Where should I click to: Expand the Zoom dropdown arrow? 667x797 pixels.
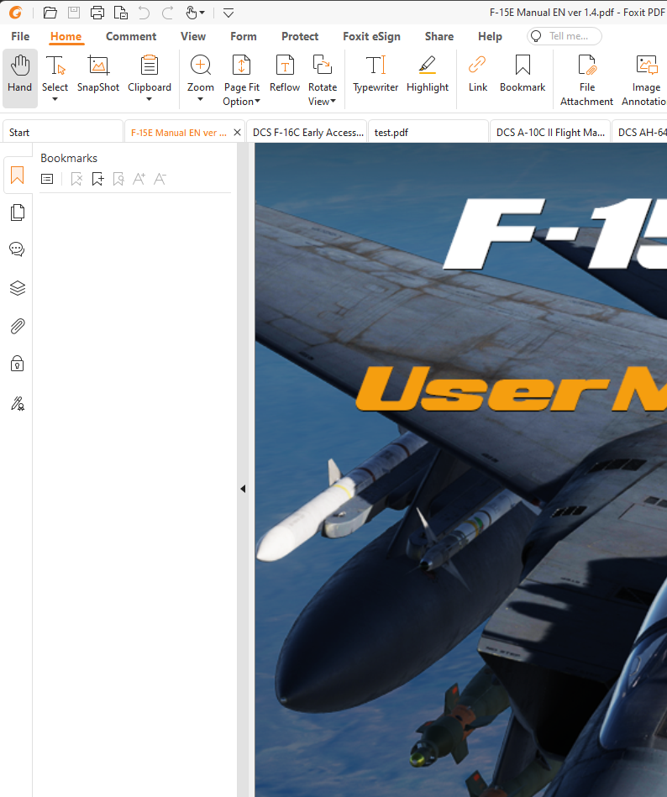[200, 100]
